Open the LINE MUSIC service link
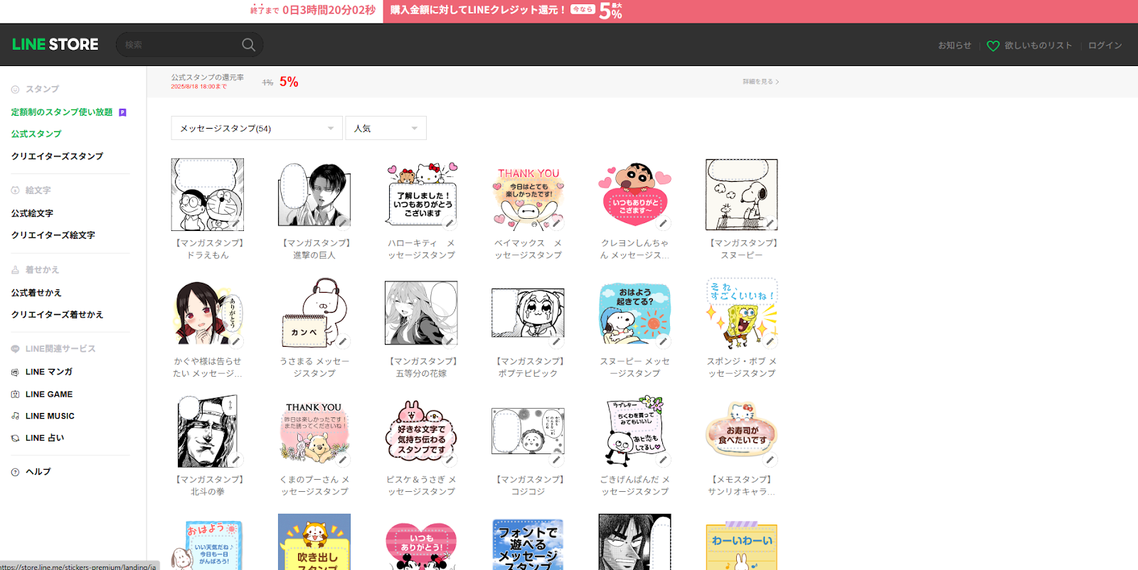Screen dimensions: 1138x570 pyautogui.click(x=50, y=416)
